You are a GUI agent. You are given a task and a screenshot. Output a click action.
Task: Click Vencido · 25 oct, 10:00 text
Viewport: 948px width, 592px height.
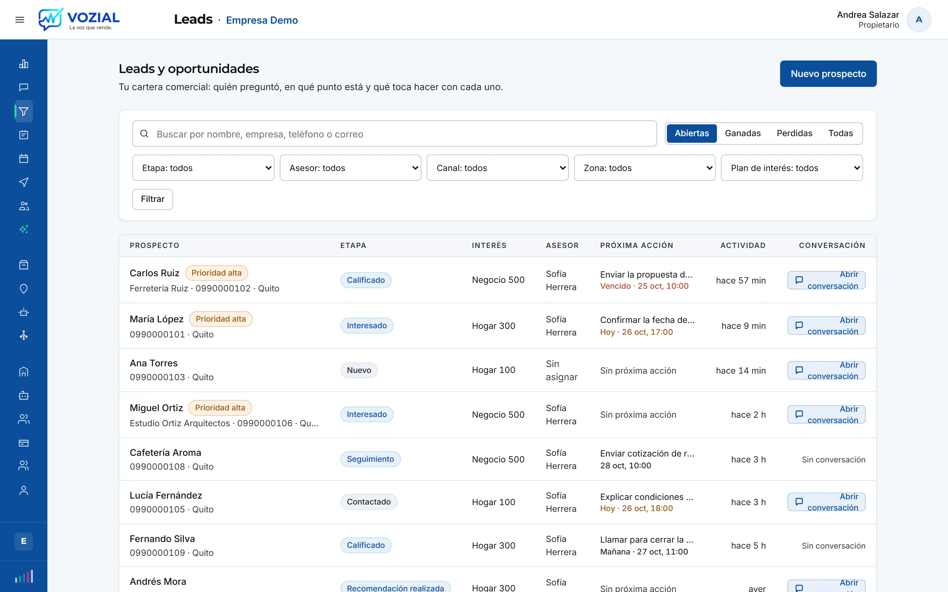pyautogui.click(x=644, y=286)
